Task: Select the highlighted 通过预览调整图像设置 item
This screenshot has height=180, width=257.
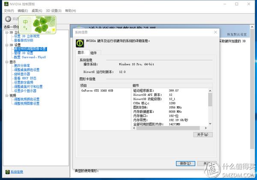Action: (30, 49)
